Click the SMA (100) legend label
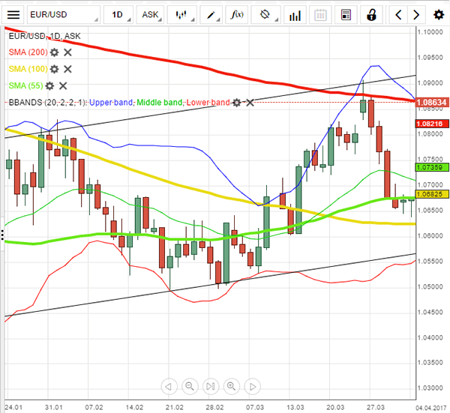Viewport: 450px width, 413px height. pyautogui.click(x=28, y=69)
